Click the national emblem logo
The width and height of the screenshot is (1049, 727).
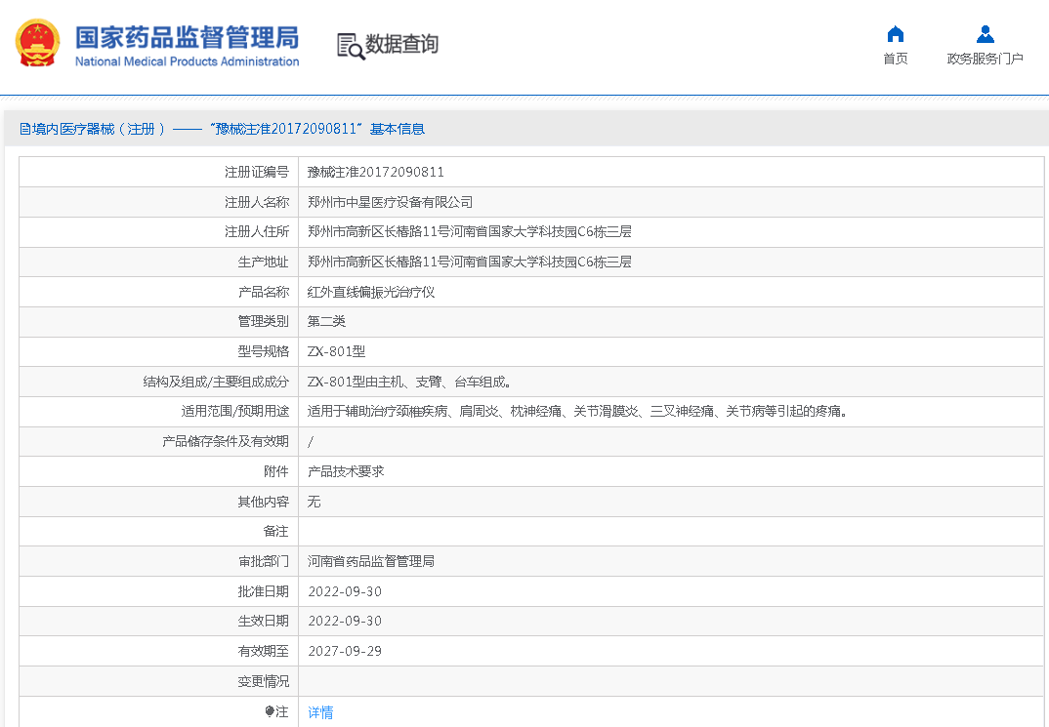pyautogui.click(x=38, y=44)
